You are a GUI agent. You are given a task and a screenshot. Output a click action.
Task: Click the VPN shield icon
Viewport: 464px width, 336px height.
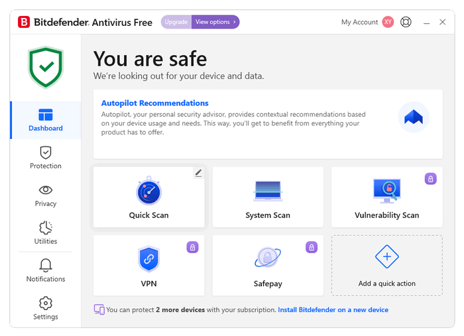tap(148, 259)
